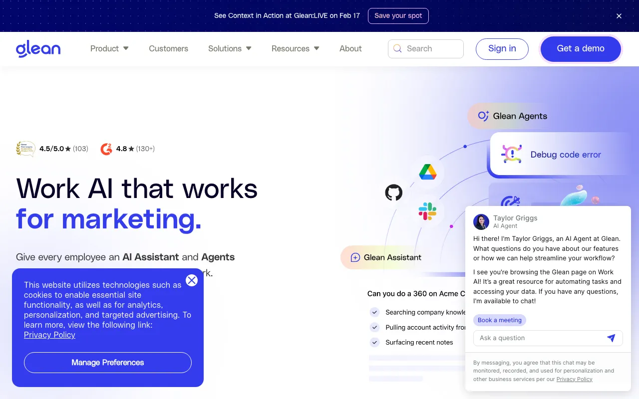The height and width of the screenshot is (399, 639).
Task: Go to the Customers page
Action: 169,48
